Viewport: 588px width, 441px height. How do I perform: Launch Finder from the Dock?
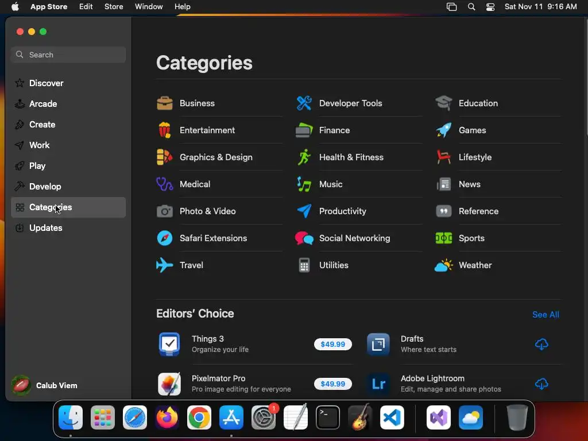[71, 417]
